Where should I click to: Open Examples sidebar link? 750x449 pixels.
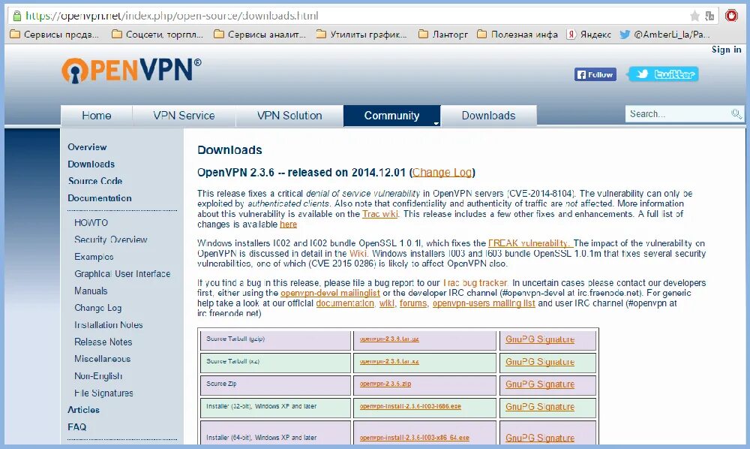[x=94, y=257]
